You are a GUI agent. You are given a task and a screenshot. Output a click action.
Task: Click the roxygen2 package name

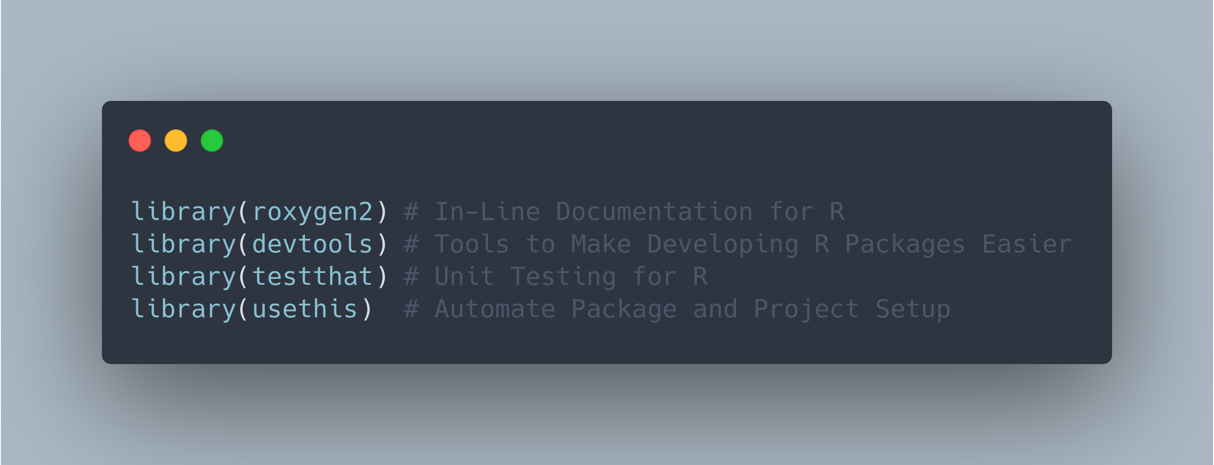tap(313, 212)
